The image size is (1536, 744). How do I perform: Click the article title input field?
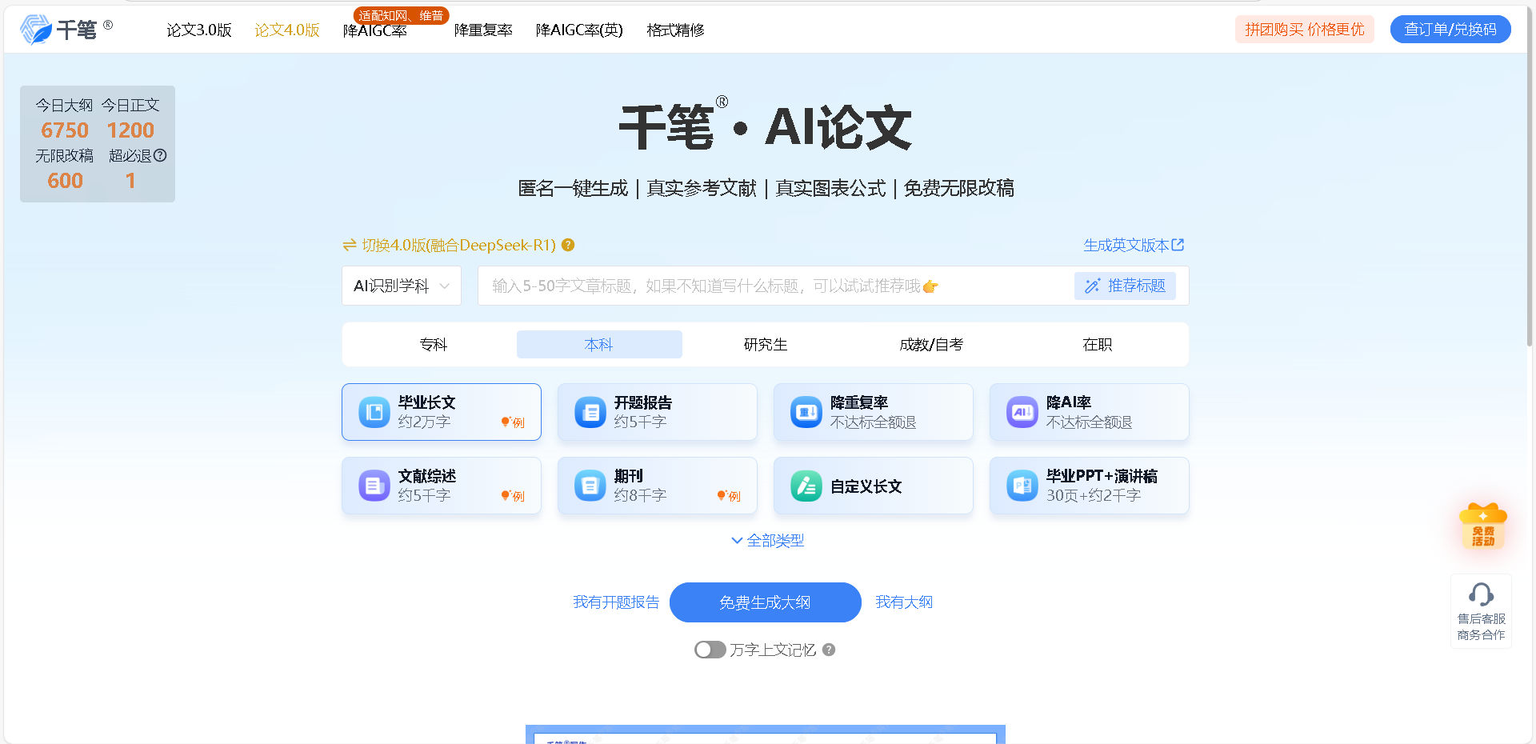point(768,286)
